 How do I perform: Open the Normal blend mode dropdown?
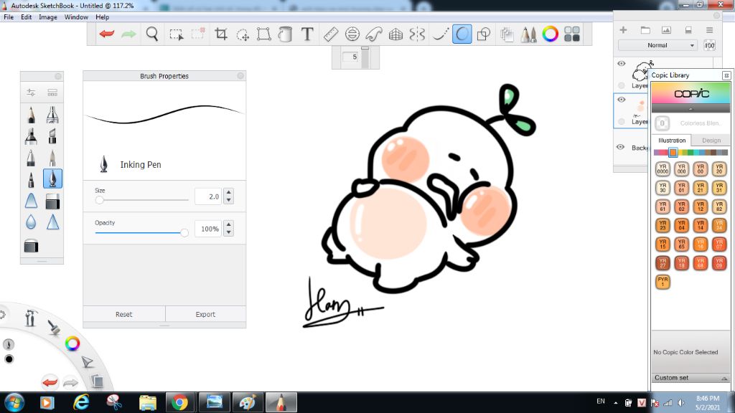[x=657, y=45]
